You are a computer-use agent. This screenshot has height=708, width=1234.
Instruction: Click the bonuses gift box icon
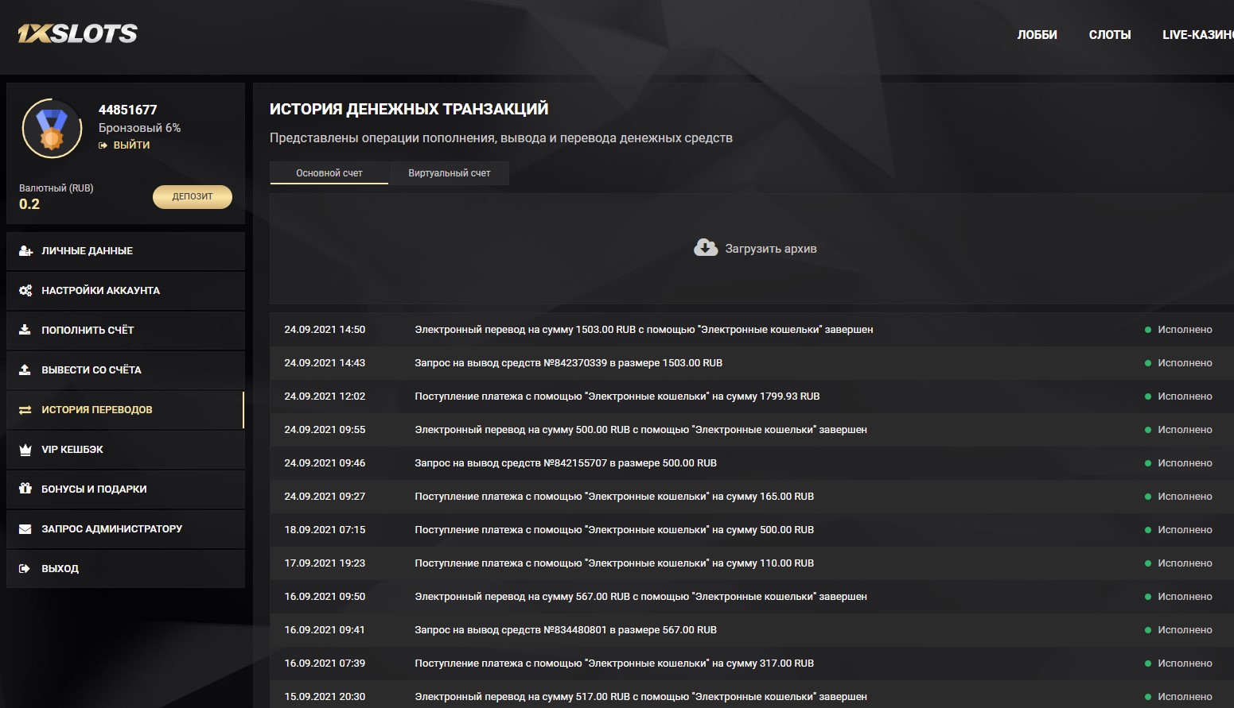(25, 489)
